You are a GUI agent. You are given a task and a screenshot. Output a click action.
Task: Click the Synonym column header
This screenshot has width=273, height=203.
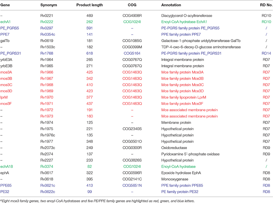pyautogui.click(x=48, y=5)
